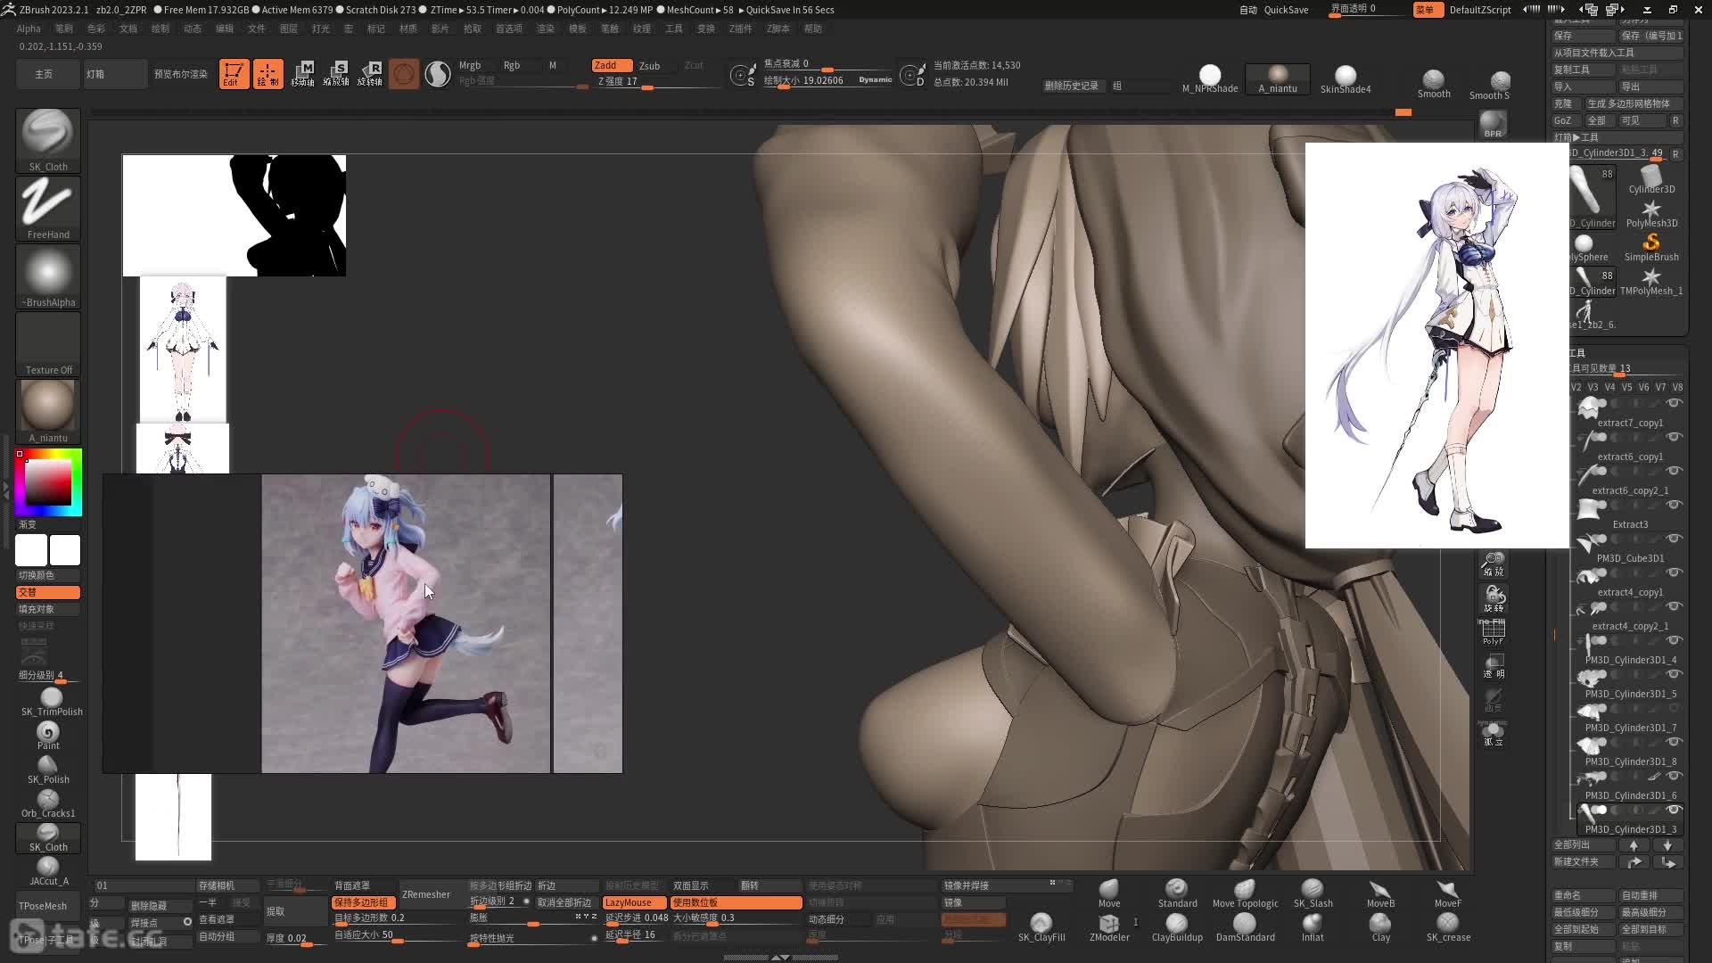Open the Texture Off selector

coord(48,344)
